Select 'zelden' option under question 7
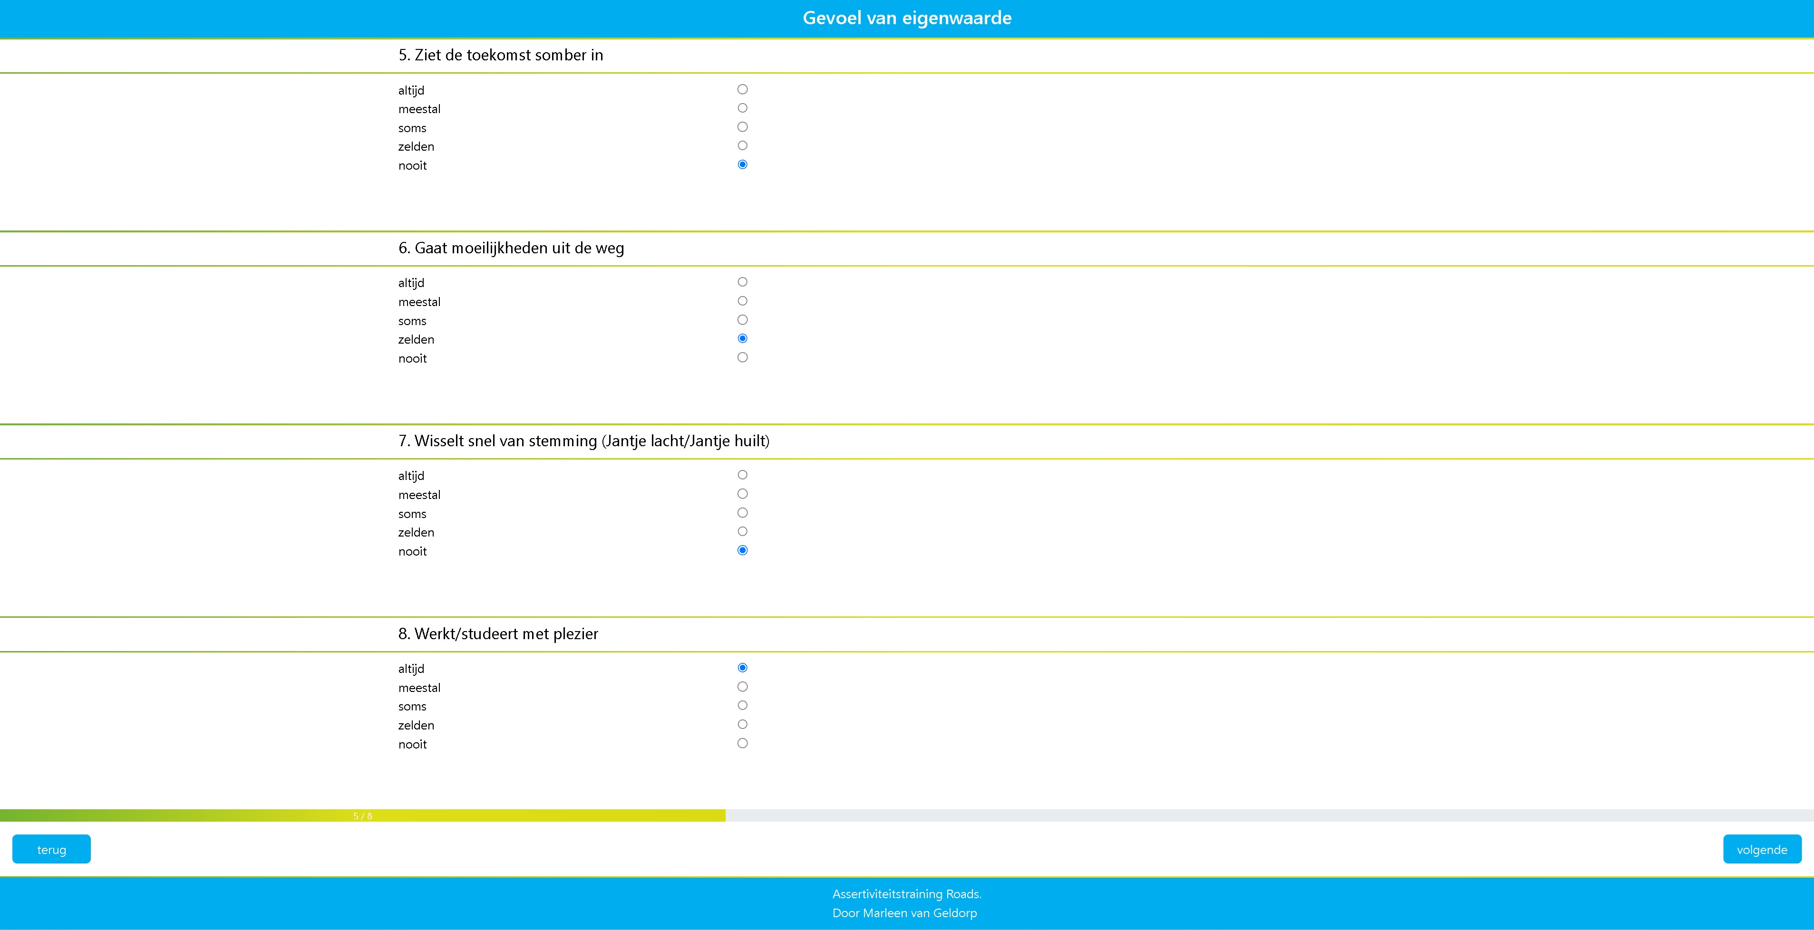The height and width of the screenshot is (930, 1814). pyautogui.click(x=742, y=531)
